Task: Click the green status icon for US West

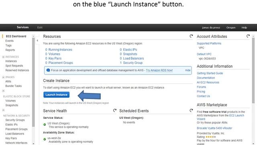Action: coord(45,124)
